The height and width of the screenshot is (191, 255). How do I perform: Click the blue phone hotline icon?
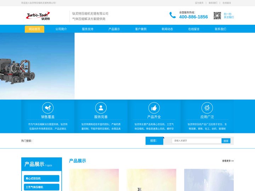coord(172,15)
